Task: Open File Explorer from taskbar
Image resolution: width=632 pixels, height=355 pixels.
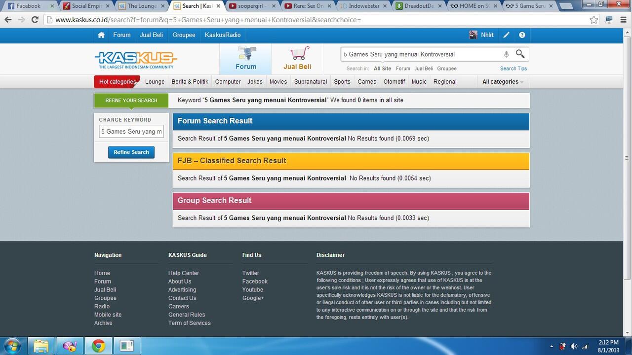Action: pyautogui.click(x=41, y=346)
